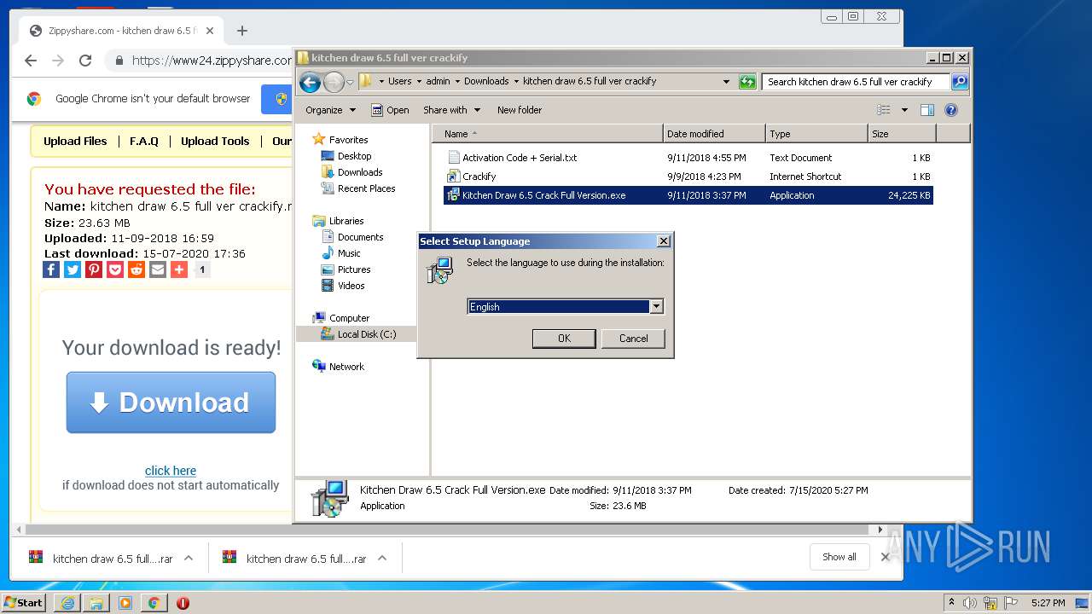1092x614 pixels.
Task: Open the setup language combo box
Action: 566,306
